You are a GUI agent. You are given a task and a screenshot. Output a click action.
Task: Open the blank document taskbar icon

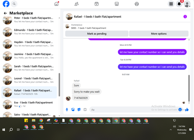(x=63, y=121)
